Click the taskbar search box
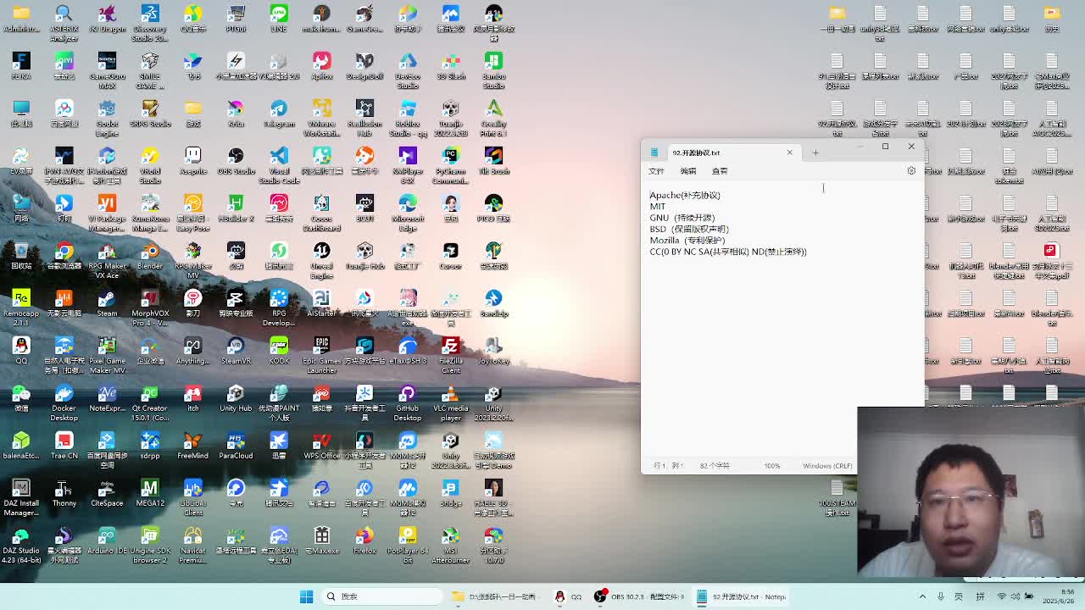 click(x=381, y=596)
